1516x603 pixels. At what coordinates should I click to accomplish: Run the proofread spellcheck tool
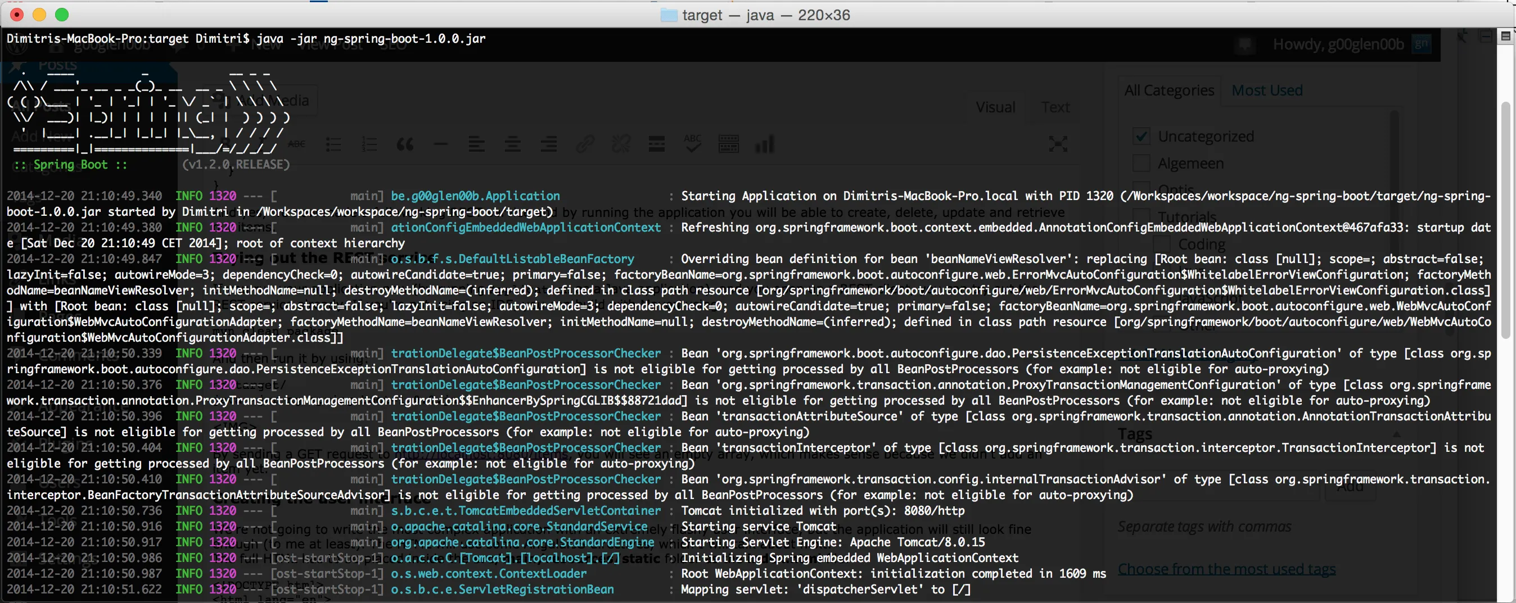(x=693, y=144)
